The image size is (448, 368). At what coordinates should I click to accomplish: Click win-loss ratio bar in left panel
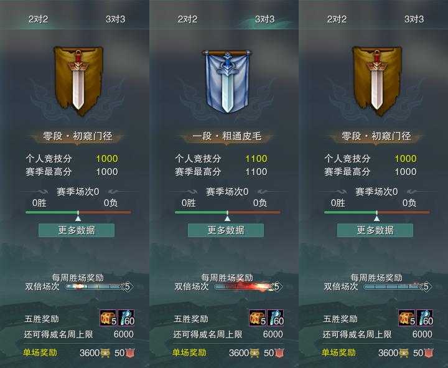click(x=78, y=212)
